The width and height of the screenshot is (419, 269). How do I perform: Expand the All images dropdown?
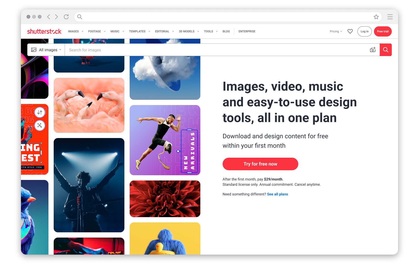click(x=46, y=50)
